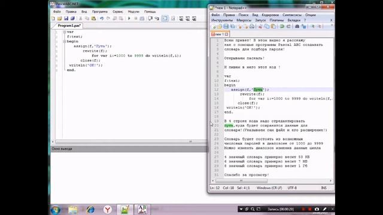The height and width of the screenshot is (215, 383).
Task: Open Правка menu in PascalABC.NET
Action: (71, 12)
